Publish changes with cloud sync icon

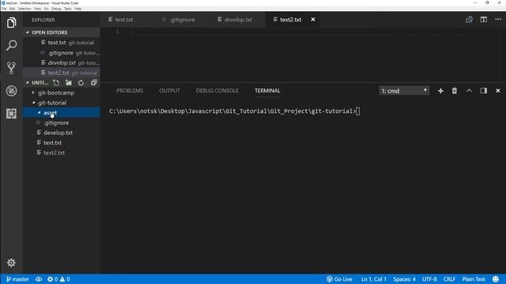coord(39,279)
